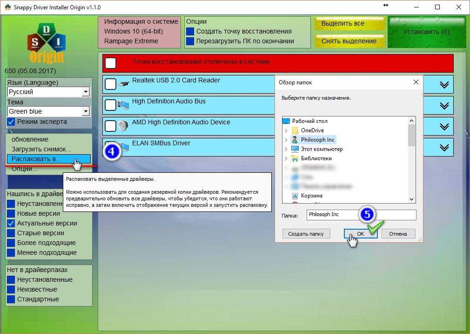470x334 pixels.
Task: Expand the Realtek USB 2.0 Card Reader row chevron
Action: coord(444,84)
